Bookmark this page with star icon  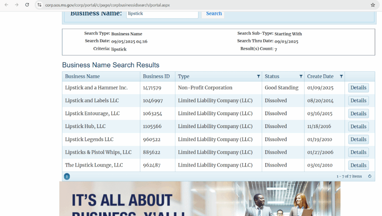[x=373, y=5]
